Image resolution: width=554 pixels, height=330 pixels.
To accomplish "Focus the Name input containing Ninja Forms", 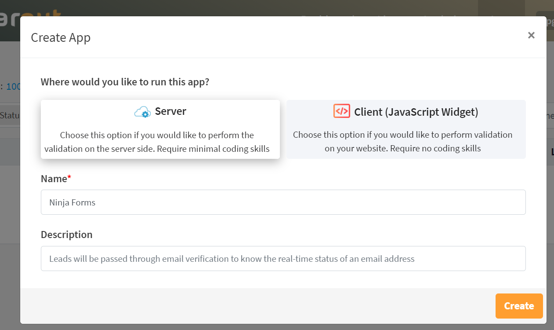I will click(283, 202).
